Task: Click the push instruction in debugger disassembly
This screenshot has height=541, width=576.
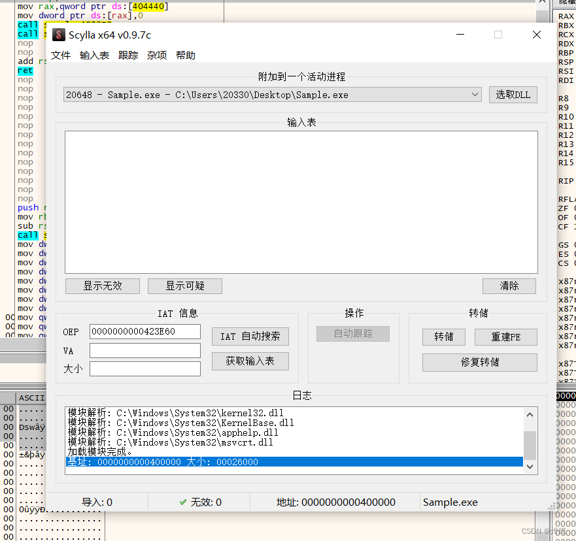Action: point(28,207)
